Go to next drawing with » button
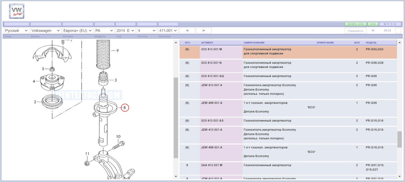Viewport: 405px width, 182px height. (203, 30)
